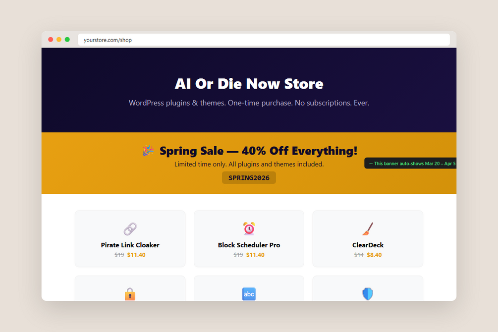Screen dimensions: 498x332
Task: Click the chain link icon for Pirate Link Cloaker
Action: (130, 229)
